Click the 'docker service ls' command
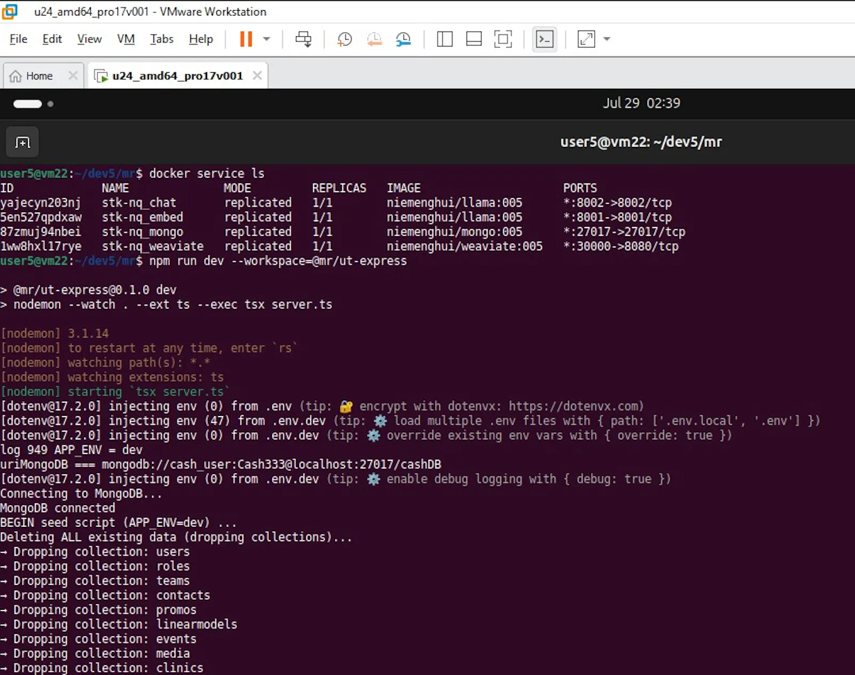 coord(207,173)
